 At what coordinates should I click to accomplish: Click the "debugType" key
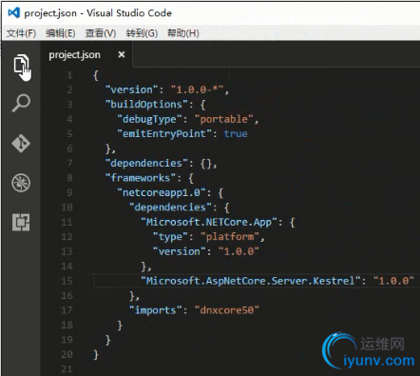point(149,119)
